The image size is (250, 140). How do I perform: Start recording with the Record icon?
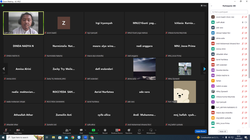click(x=105, y=130)
